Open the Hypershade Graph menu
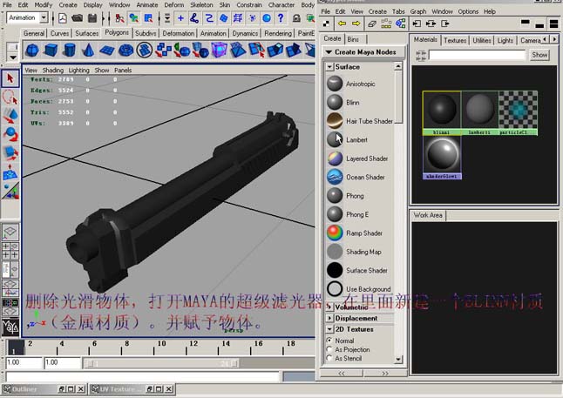This screenshot has width=563, height=398. tap(418, 11)
